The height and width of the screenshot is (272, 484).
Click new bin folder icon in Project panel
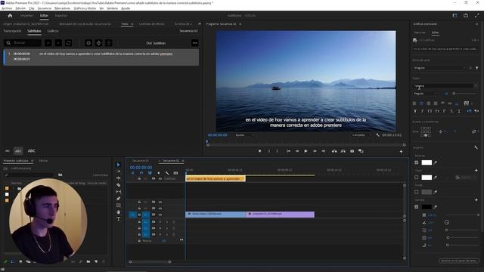point(88,261)
